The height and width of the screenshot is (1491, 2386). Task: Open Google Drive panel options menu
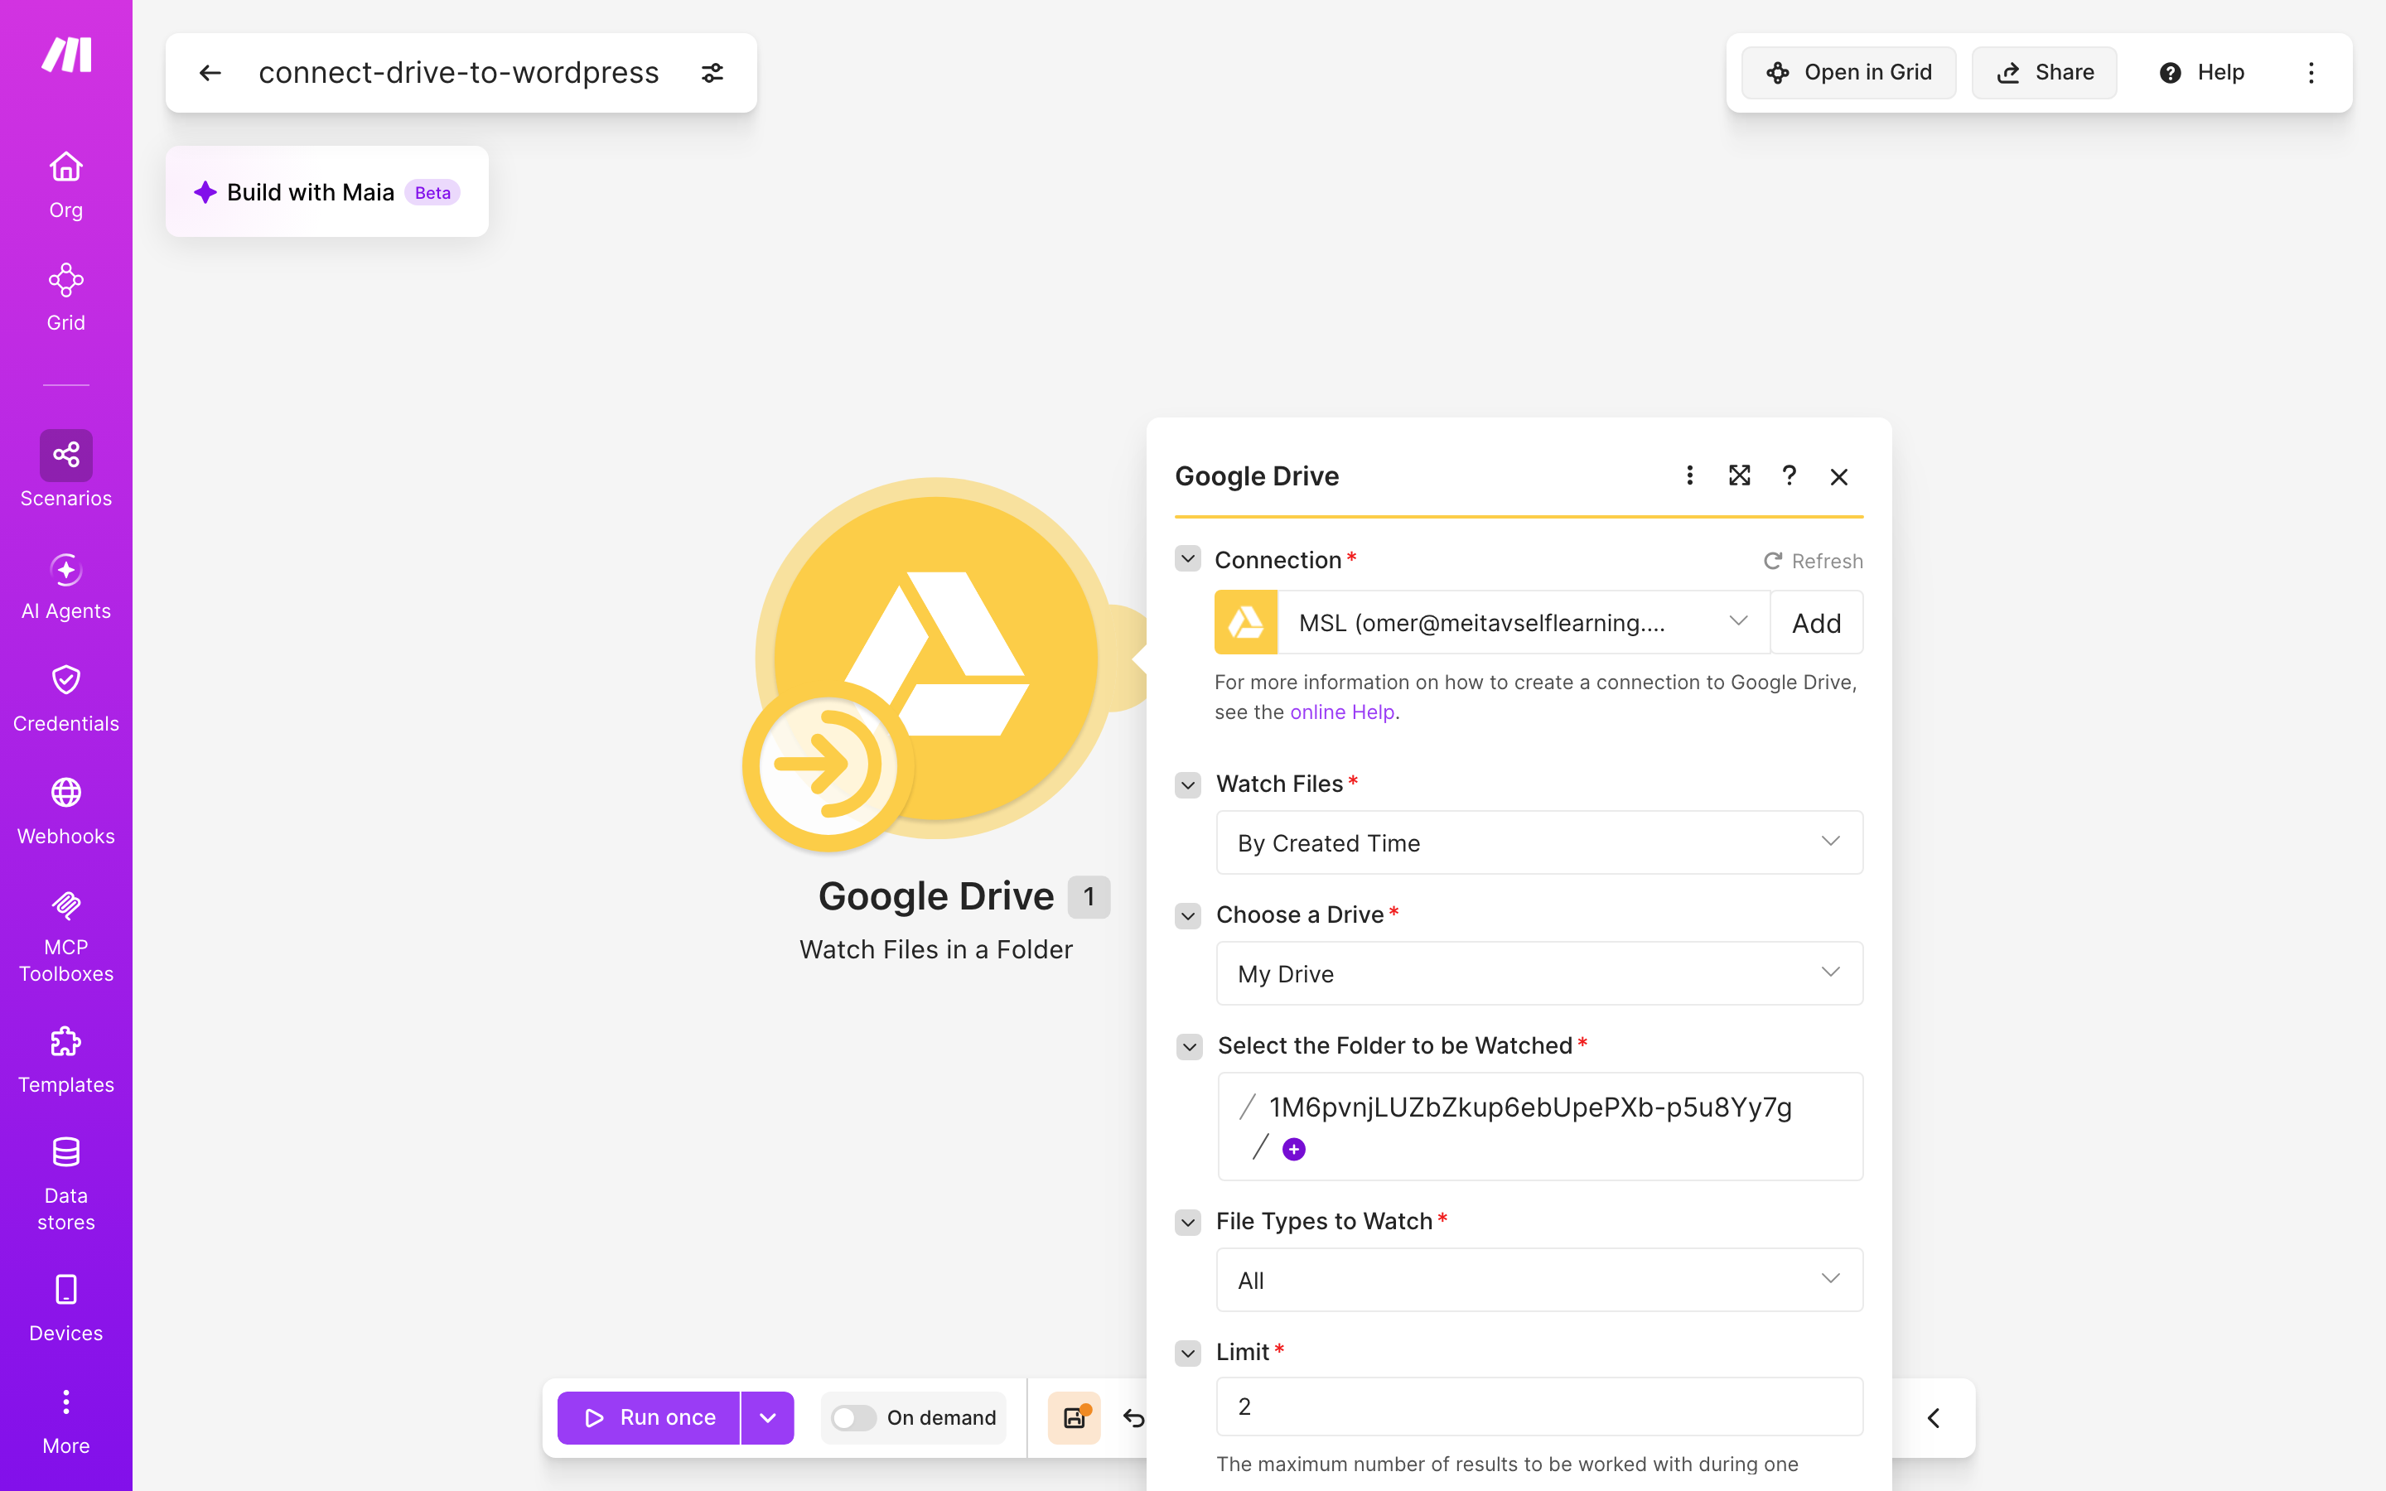(x=1690, y=475)
